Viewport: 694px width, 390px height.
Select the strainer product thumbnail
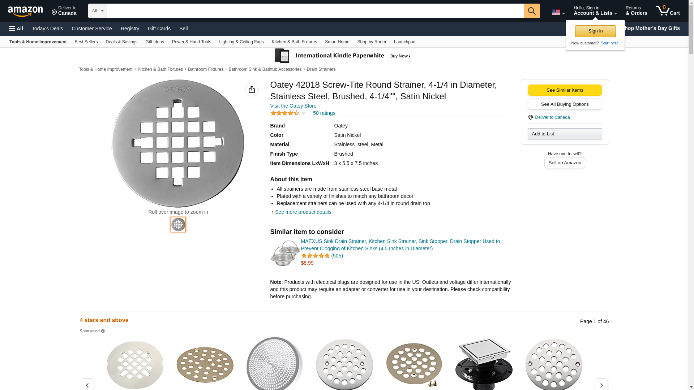coord(178,225)
